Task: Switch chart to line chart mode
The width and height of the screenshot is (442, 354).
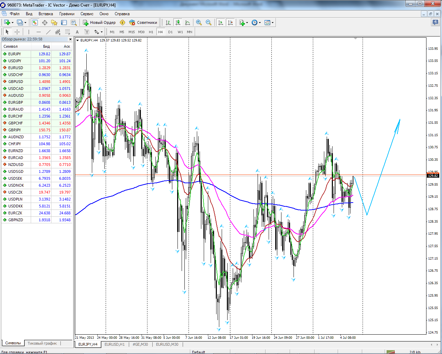Action: (188, 22)
